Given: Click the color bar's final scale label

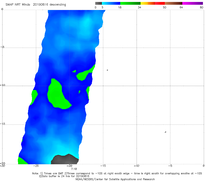Looking at the screenshot, I should pyautogui.click(x=202, y=7).
